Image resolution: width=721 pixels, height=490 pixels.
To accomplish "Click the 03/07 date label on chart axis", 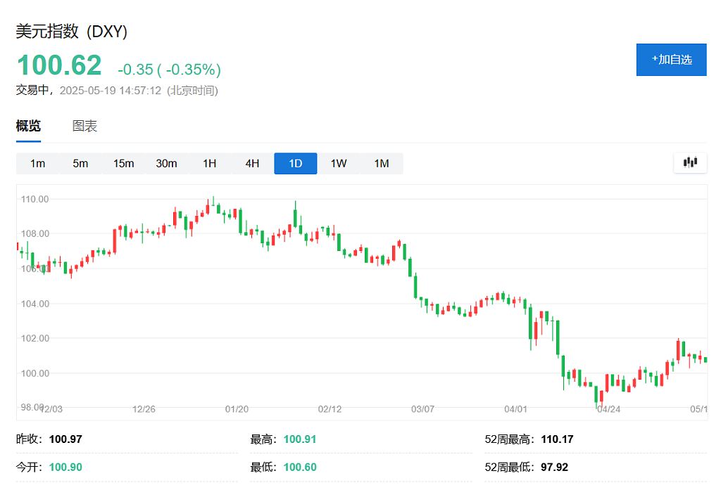I will (422, 409).
